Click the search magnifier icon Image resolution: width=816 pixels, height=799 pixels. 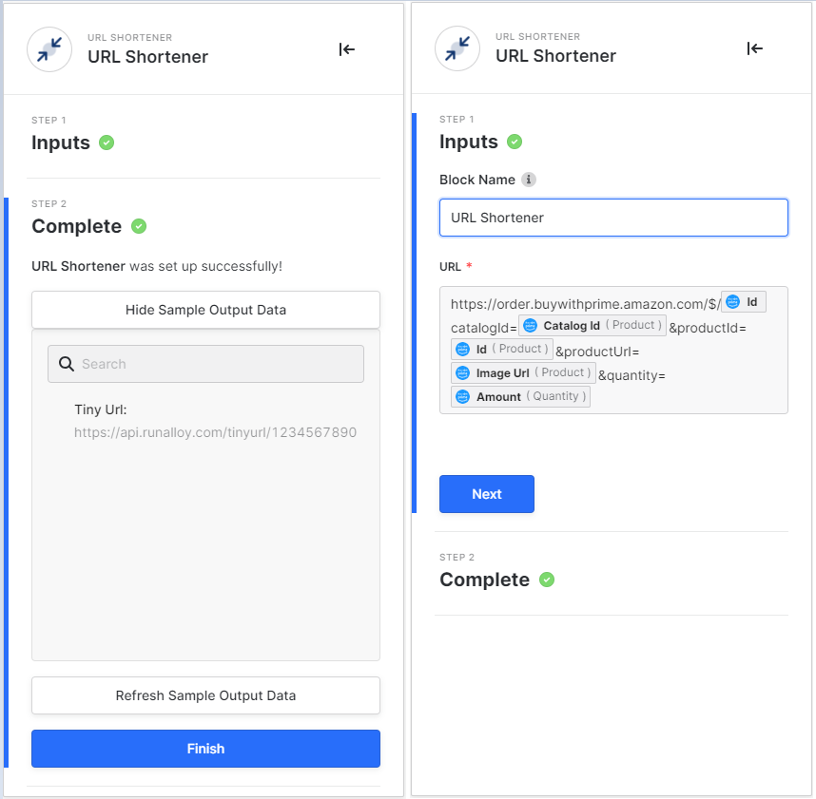coord(67,364)
